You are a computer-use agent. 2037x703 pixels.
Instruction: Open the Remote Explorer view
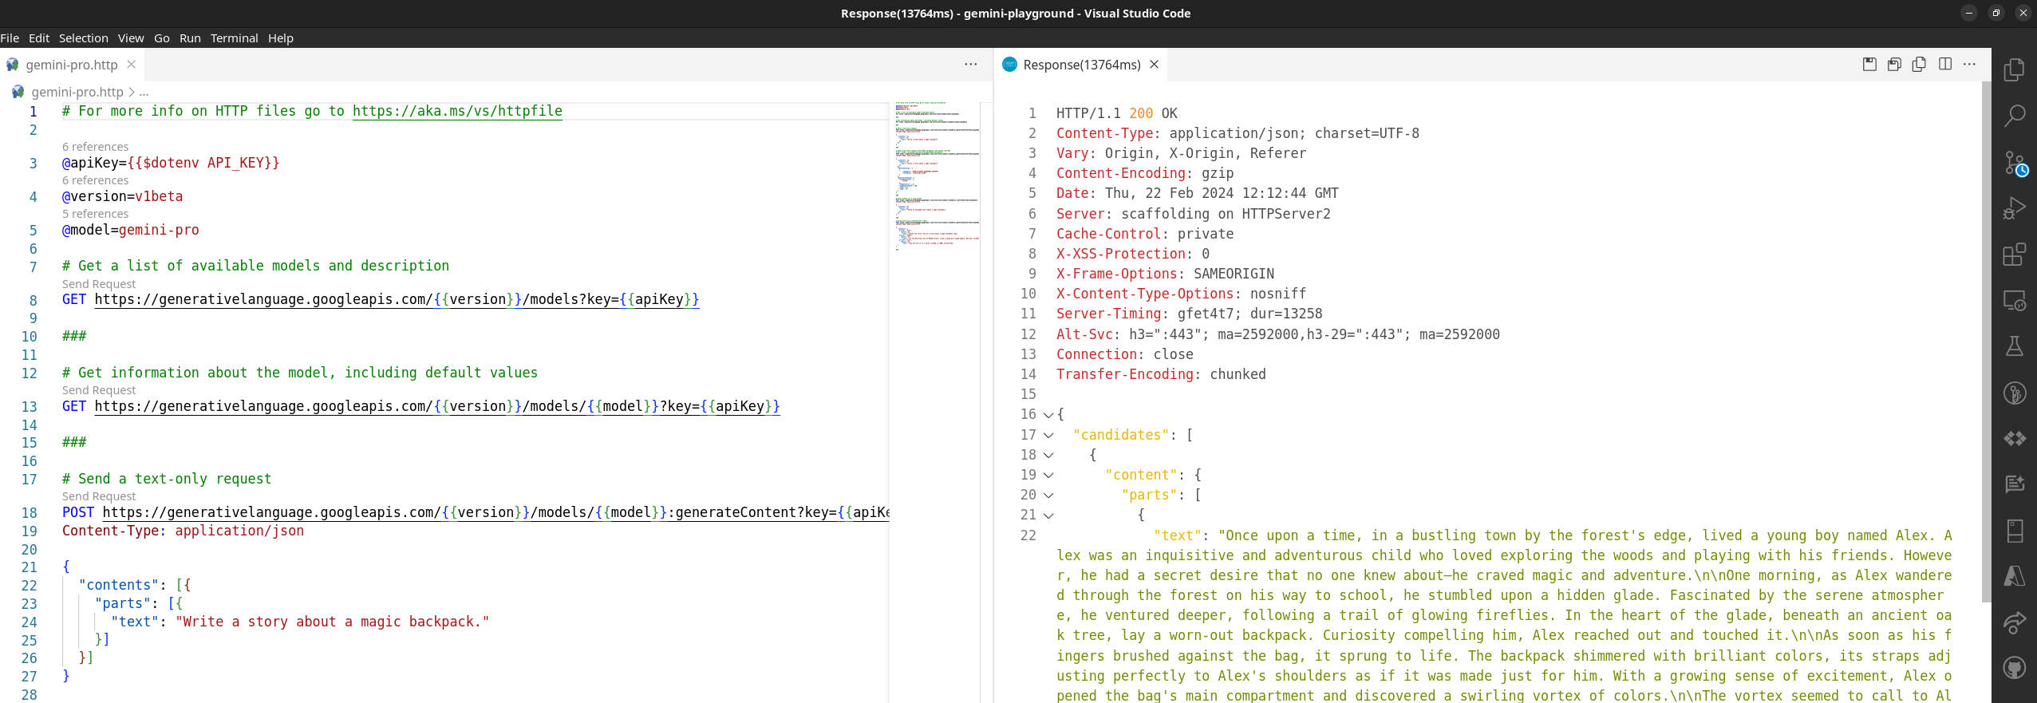2014,301
